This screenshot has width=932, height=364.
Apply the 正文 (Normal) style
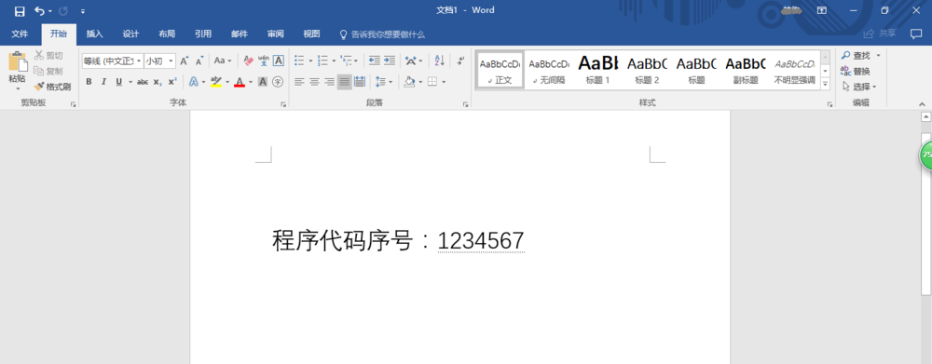(500, 70)
